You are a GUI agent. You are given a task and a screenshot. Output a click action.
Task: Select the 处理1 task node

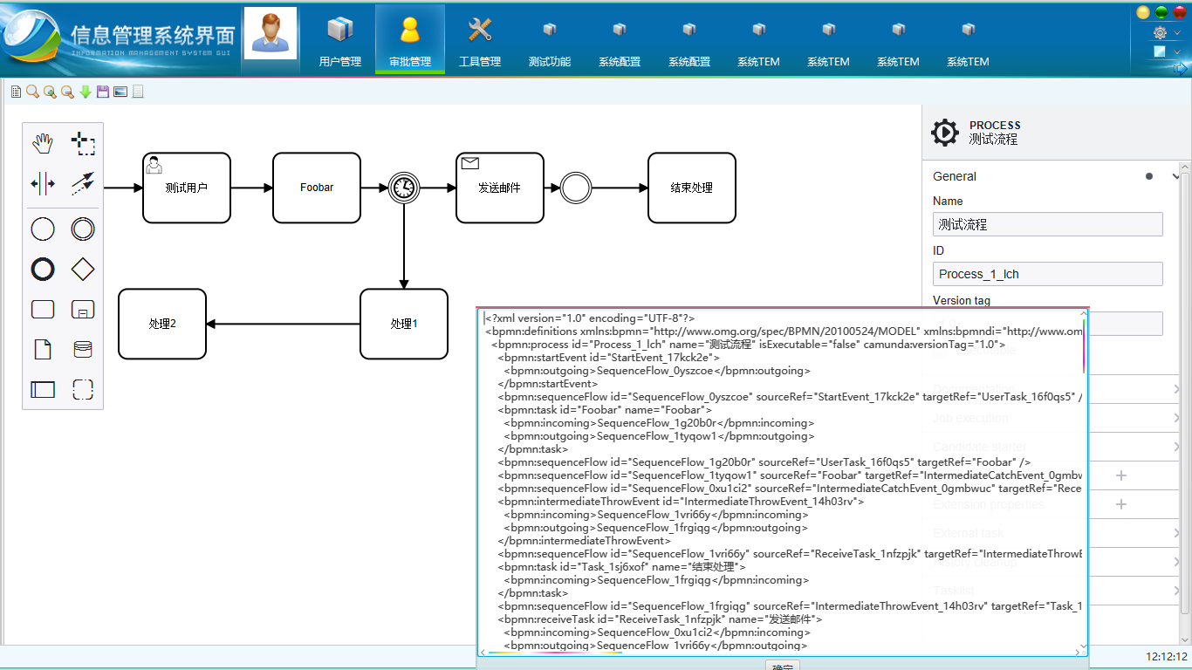click(404, 324)
